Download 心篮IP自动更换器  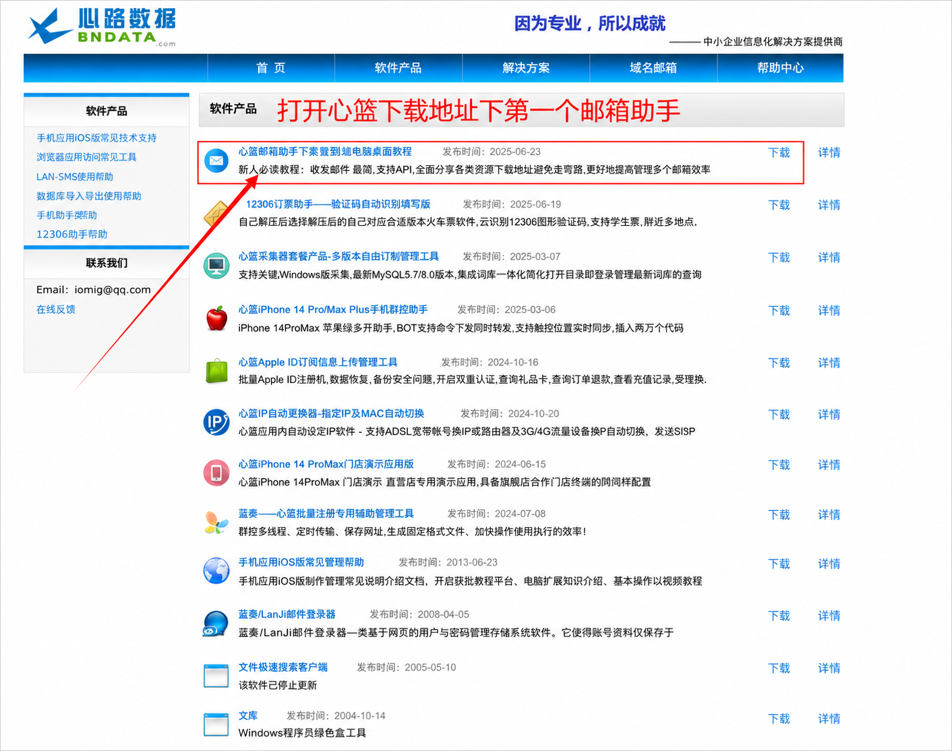tap(779, 415)
